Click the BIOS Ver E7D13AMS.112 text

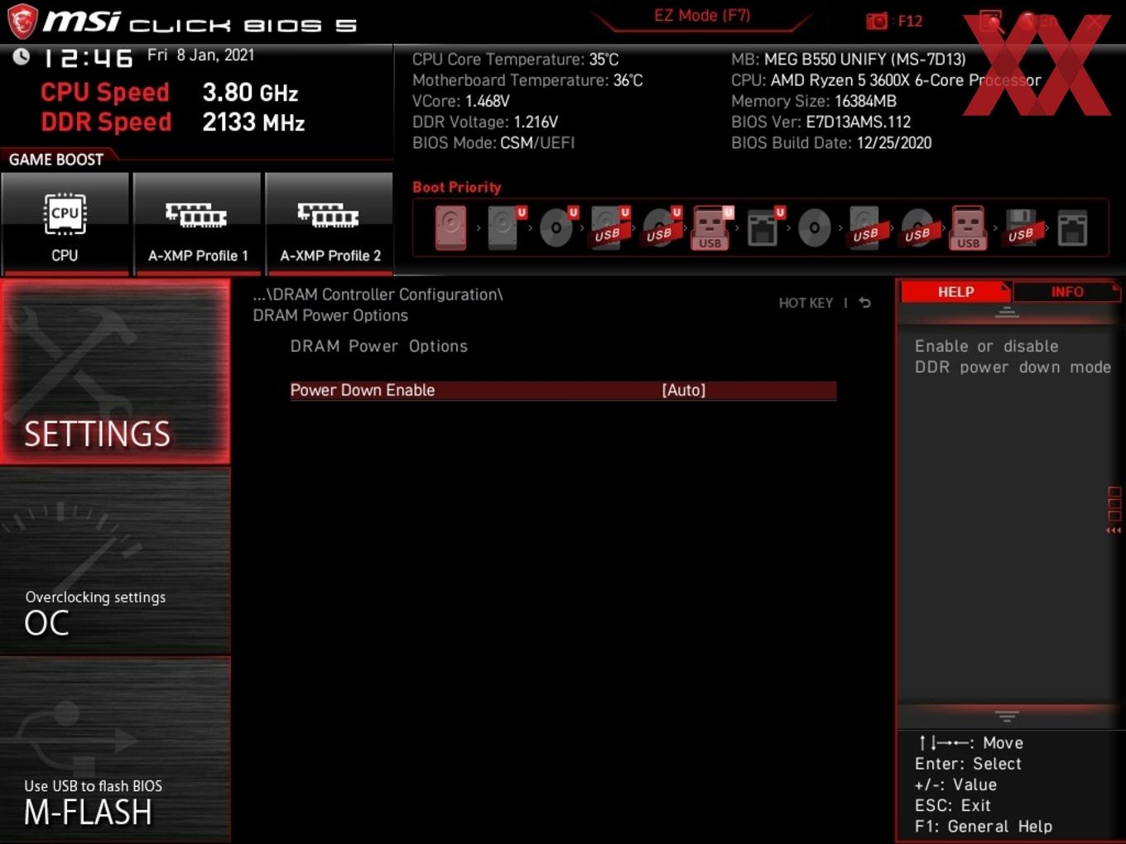pyautogui.click(x=820, y=122)
